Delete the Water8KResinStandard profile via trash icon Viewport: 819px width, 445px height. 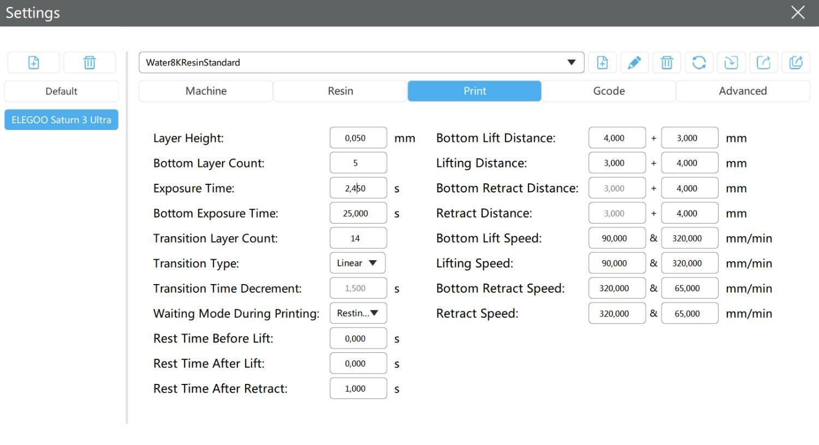click(x=667, y=63)
